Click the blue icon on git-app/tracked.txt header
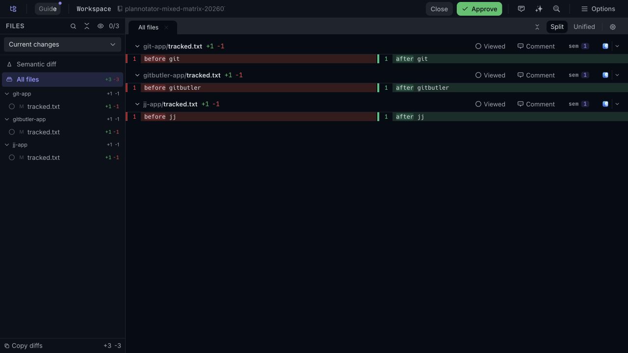 pyautogui.click(x=605, y=46)
